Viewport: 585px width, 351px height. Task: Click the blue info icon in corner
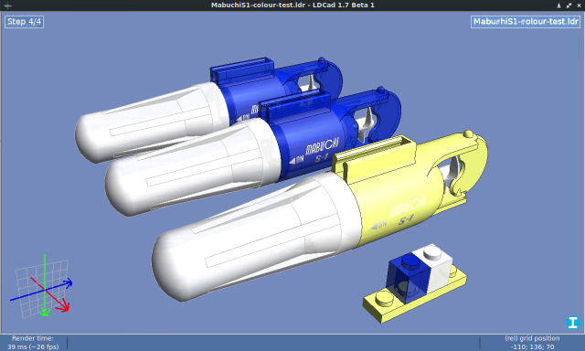pyautogui.click(x=573, y=323)
